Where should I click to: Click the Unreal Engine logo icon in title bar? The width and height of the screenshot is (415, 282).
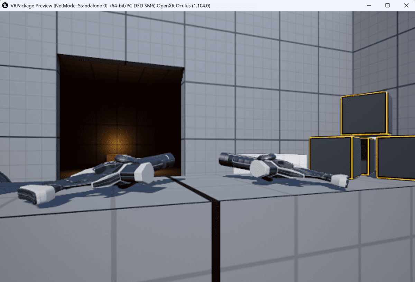tap(5, 6)
